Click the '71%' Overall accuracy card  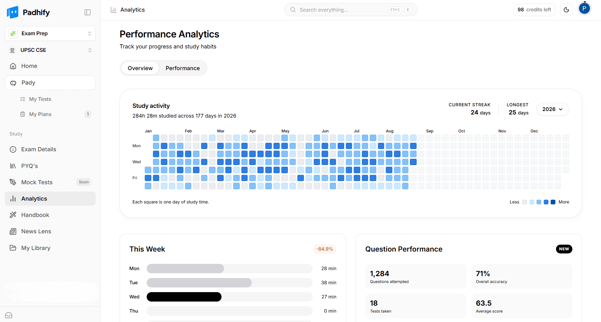pyautogui.click(x=522, y=276)
